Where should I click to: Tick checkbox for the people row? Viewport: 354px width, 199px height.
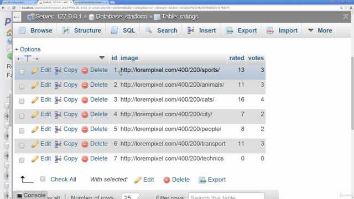point(22,130)
